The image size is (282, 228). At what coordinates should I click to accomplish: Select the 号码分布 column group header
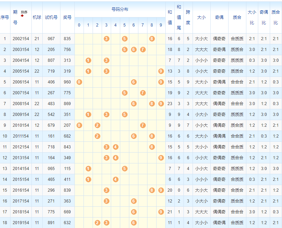[x=120, y=9]
